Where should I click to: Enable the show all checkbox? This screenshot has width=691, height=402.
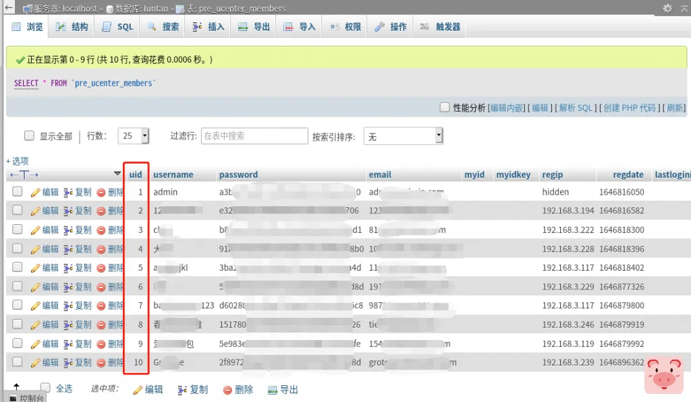coord(29,135)
